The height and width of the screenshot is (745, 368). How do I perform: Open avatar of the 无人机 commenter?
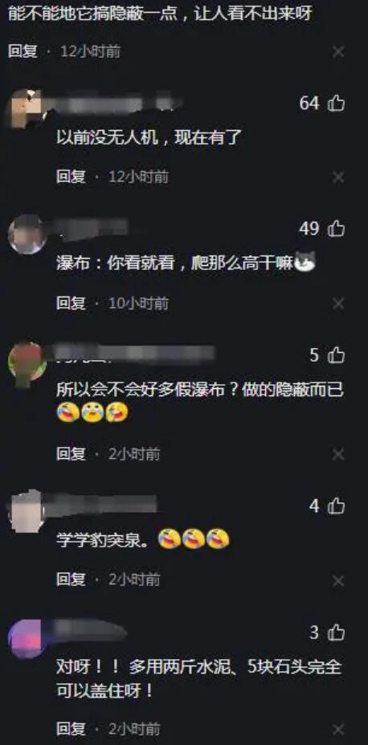[27, 108]
